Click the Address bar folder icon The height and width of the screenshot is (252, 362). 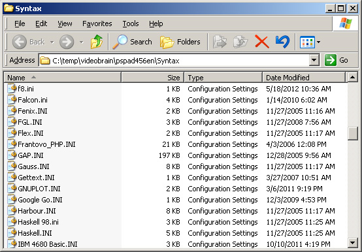[45, 61]
